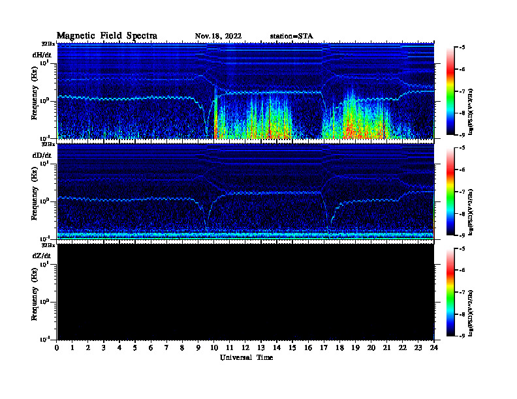The width and height of the screenshot is (517, 399).
Task: Click "-9" on the dZ/dt color scale
Action: 462,336
